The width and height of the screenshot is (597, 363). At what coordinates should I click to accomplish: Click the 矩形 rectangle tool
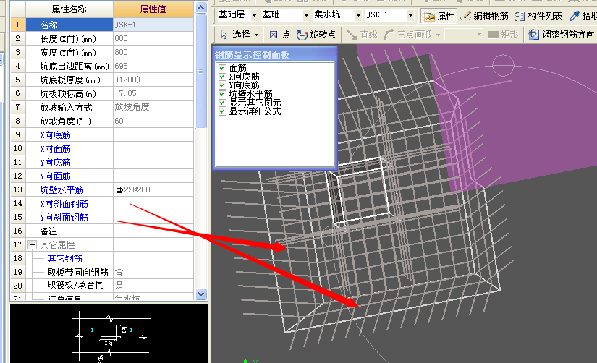point(503,35)
